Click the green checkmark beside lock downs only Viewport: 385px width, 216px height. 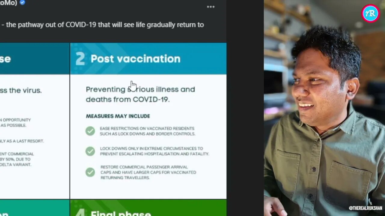[x=90, y=151]
